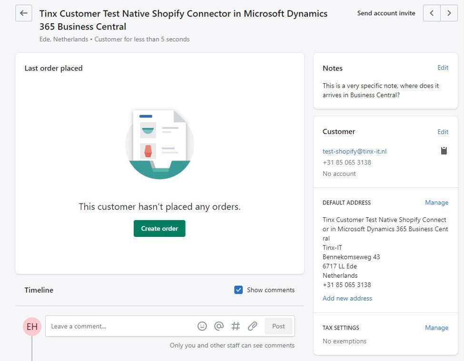Edit the customer Notes

pos(443,68)
